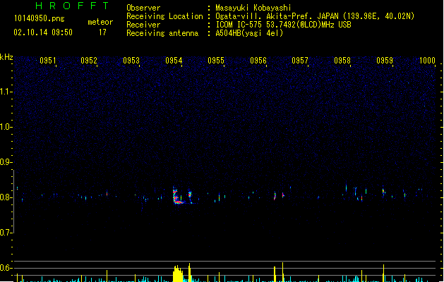Screen dimensions: 444x282
Task: Select the file name 10140950.png
Action: click(39, 18)
